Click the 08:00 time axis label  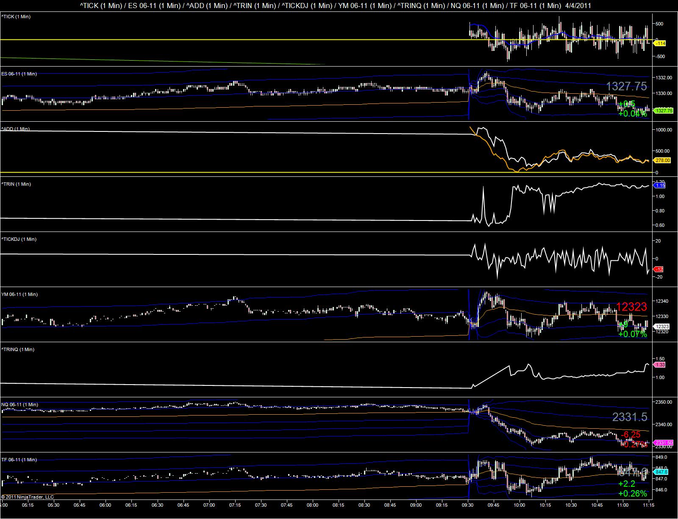point(312,505)
